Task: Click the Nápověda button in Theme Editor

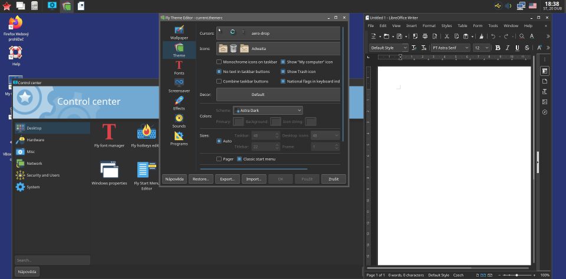Action: coord(175,179)
